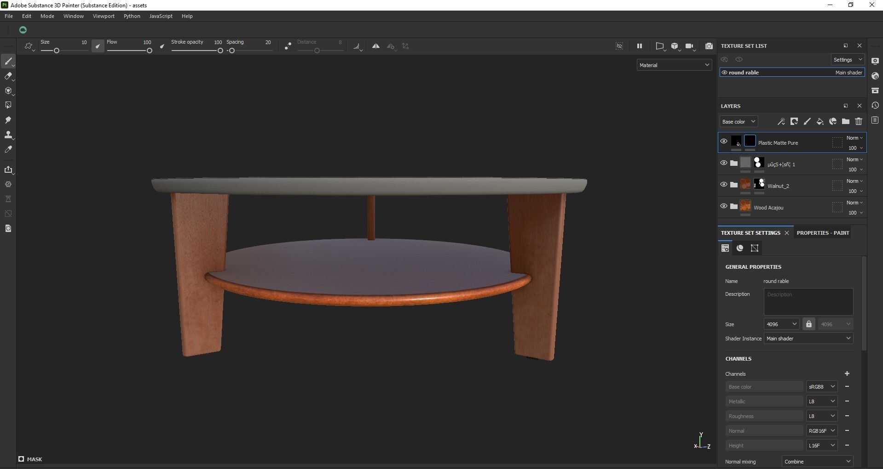
Task: Open the Python menu
Action: tap(132, 16)
